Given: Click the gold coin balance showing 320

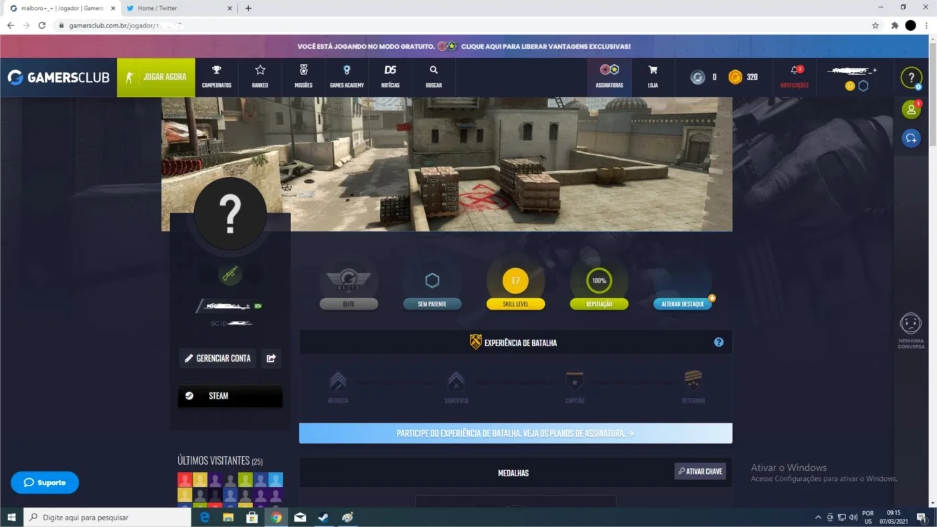Looking at the screenshot, I should click(744, 78).
